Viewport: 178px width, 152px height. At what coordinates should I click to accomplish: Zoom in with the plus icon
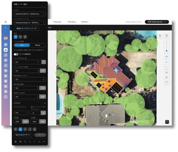click(x=167, y=62)
